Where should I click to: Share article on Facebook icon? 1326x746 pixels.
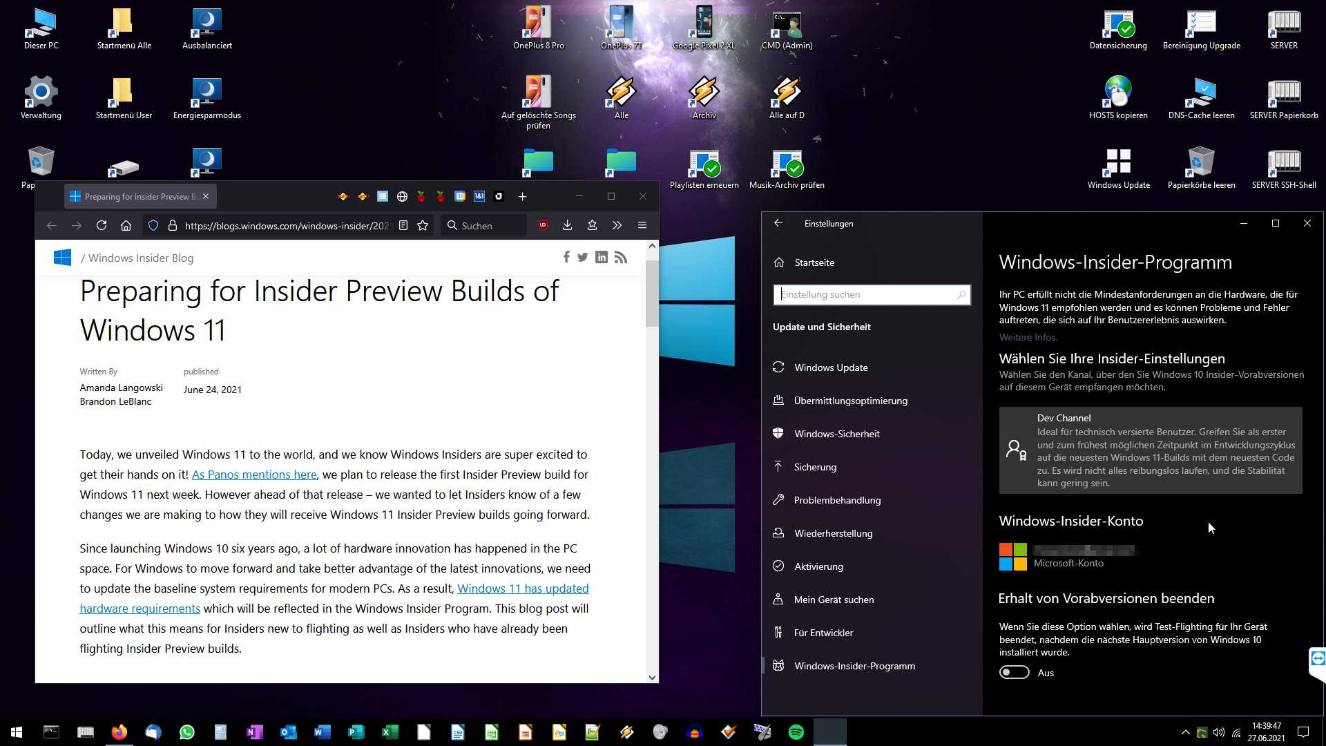[x=566, y=257]
